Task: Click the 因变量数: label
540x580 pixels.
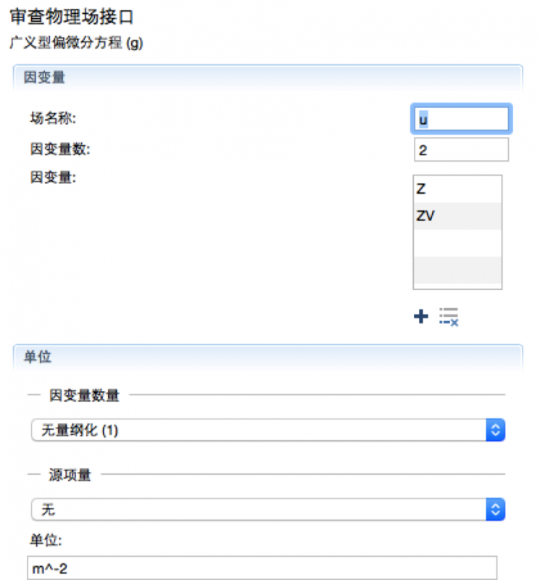Action: [x=60, y=149]
